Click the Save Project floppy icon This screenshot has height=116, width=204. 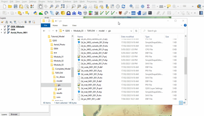pyautogui.click(x=16, y=6)
